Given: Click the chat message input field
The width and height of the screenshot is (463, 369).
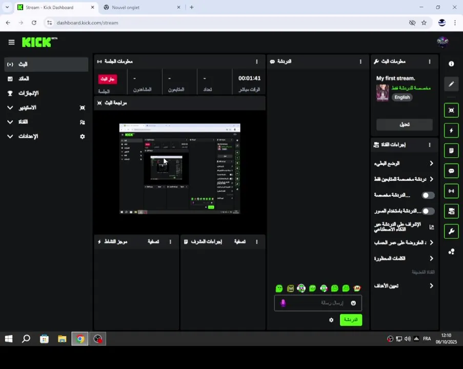Looking at the screenshot, I should pos(318,303).
